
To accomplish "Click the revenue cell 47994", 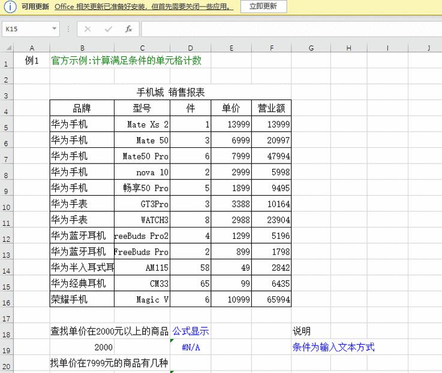I will [272, 156].
